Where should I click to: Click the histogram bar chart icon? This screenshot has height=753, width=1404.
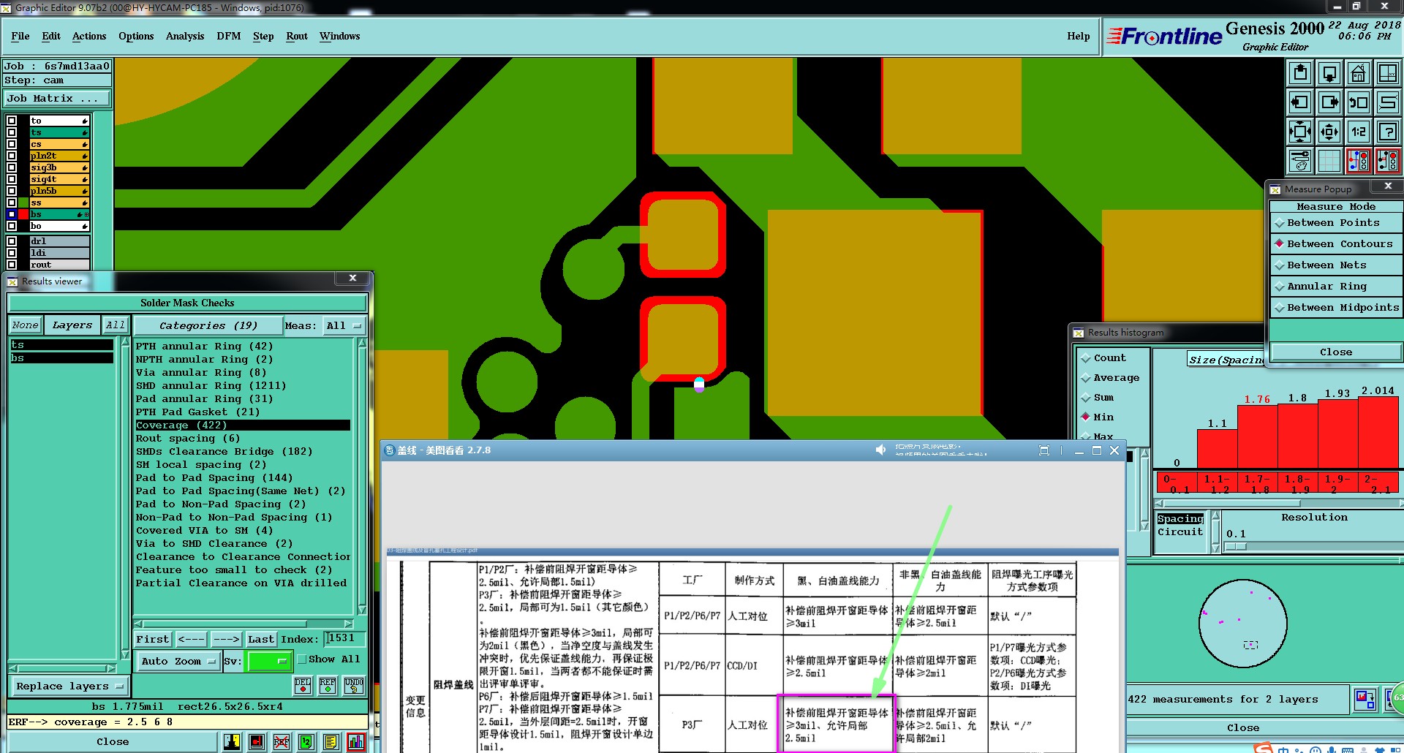(x=356, y=742)
